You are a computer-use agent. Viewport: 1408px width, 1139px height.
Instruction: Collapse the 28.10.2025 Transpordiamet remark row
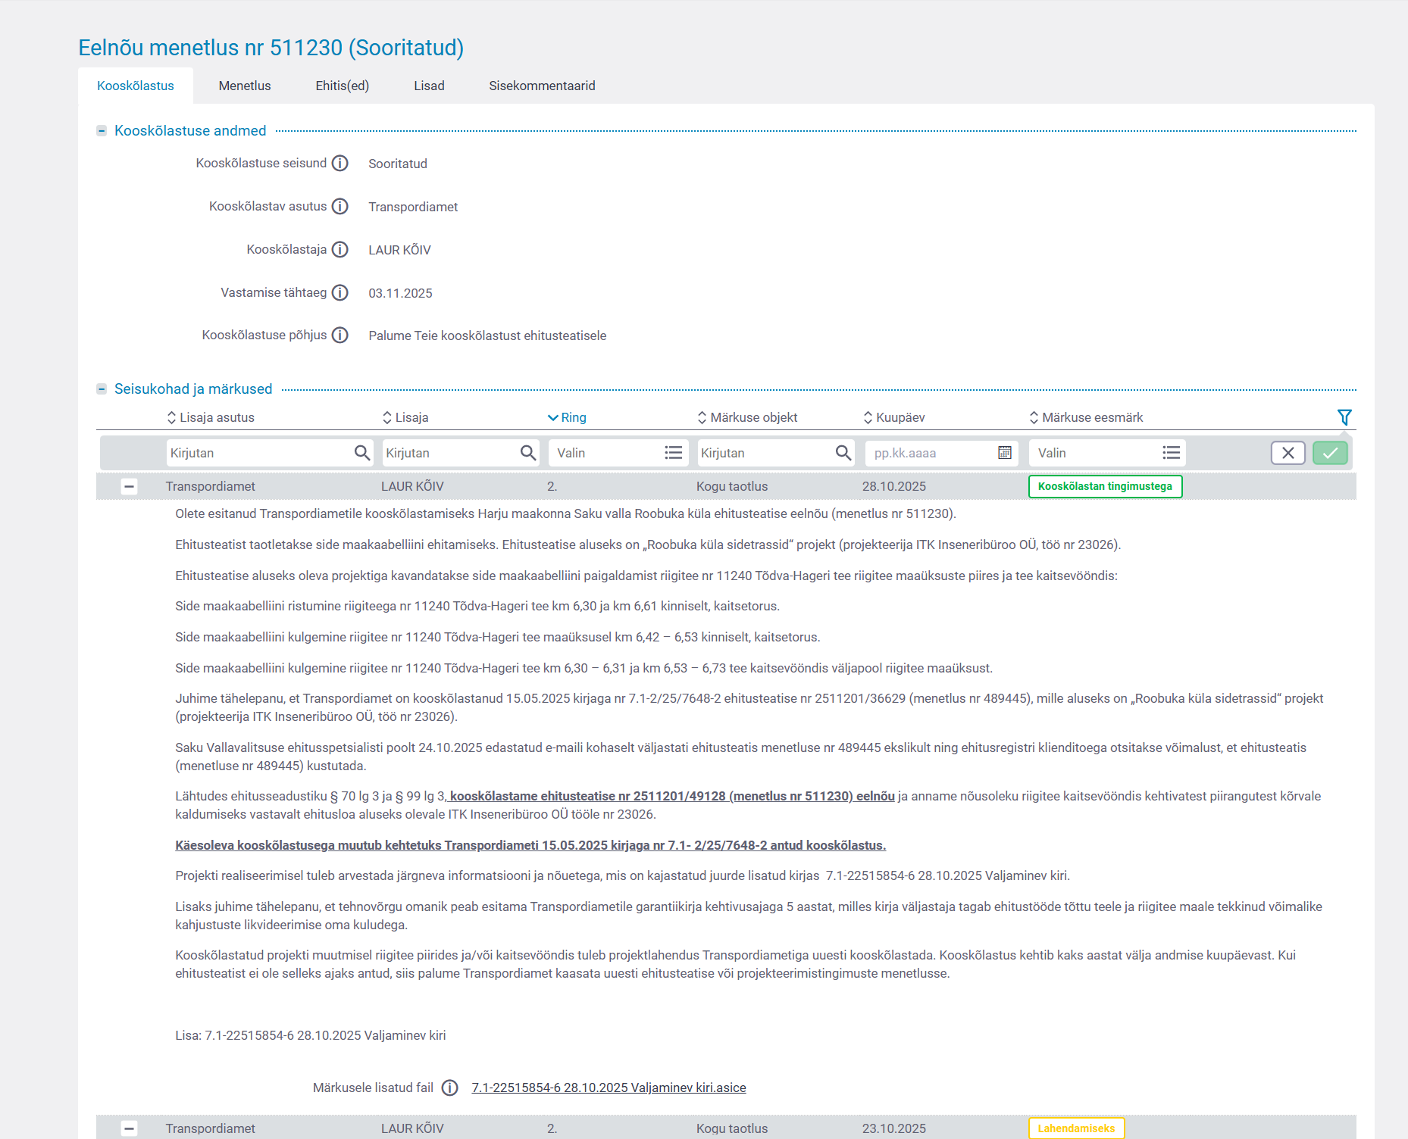(130, 487)
